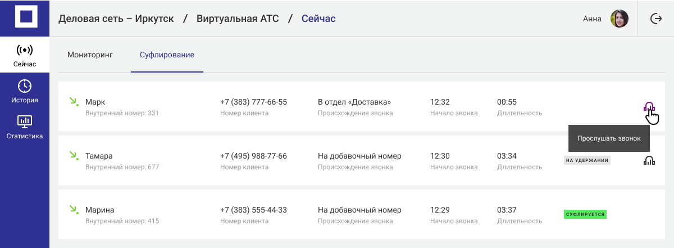Open the Сейчас section in the sidebar
Viewport: 674px width, 248px height.
coord(25,56)
